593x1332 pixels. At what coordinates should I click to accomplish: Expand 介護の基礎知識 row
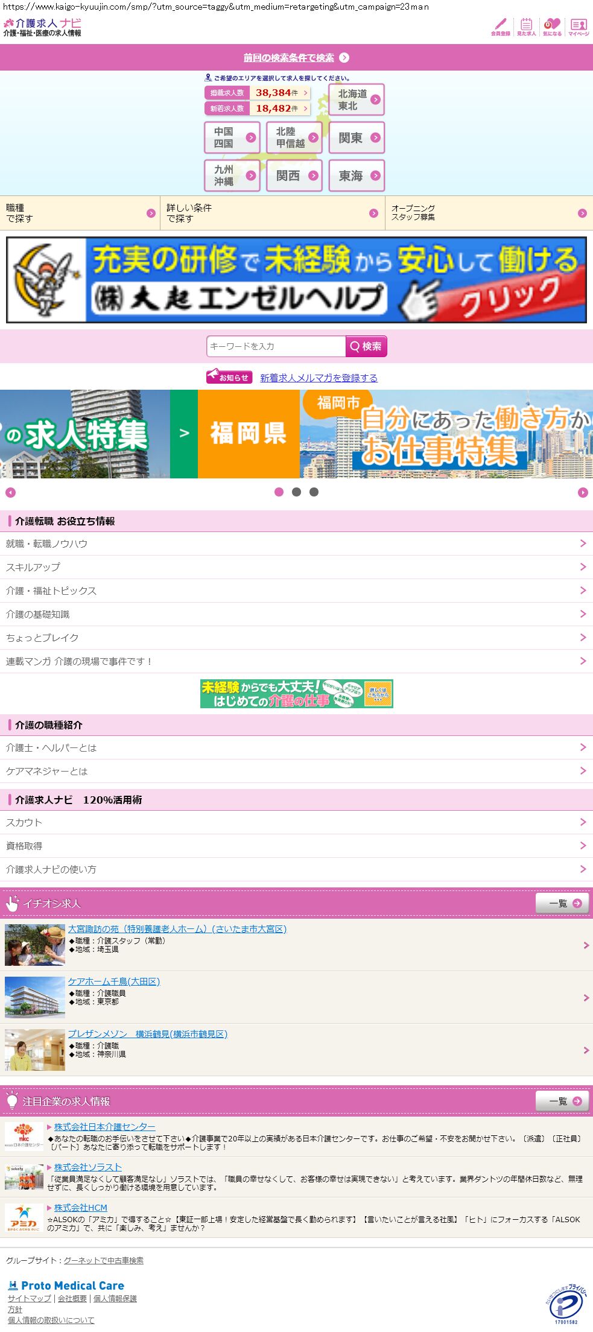click(x=296, y=614)
